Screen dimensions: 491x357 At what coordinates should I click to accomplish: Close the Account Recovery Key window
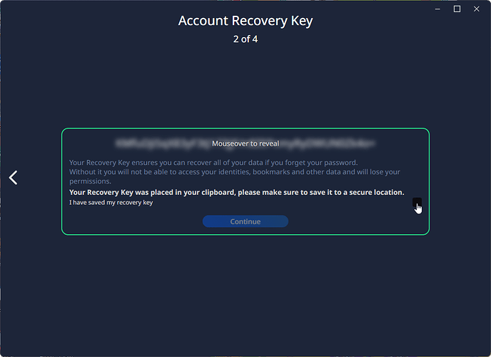[x=476, y=9]
